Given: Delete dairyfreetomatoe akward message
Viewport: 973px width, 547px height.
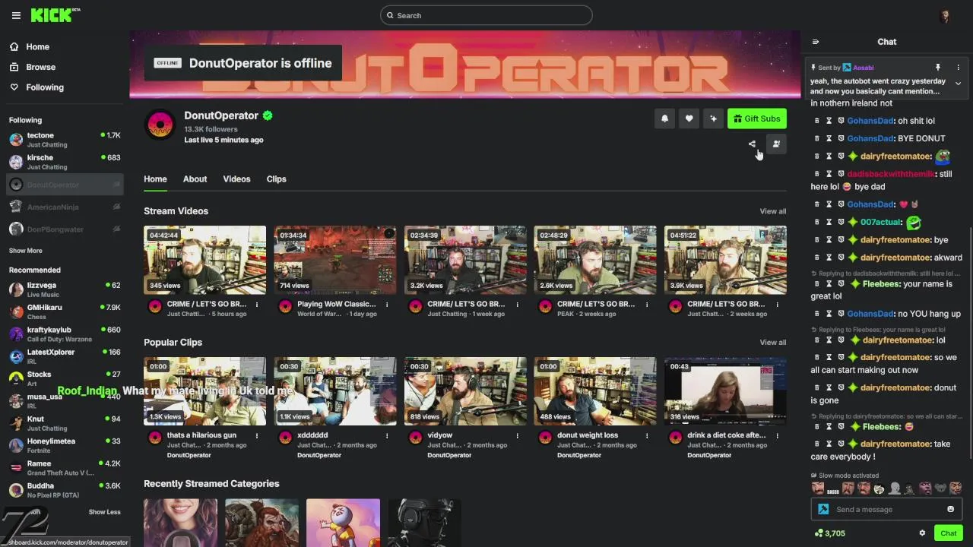Looking at the screenshot, I should tap(817, 258).
